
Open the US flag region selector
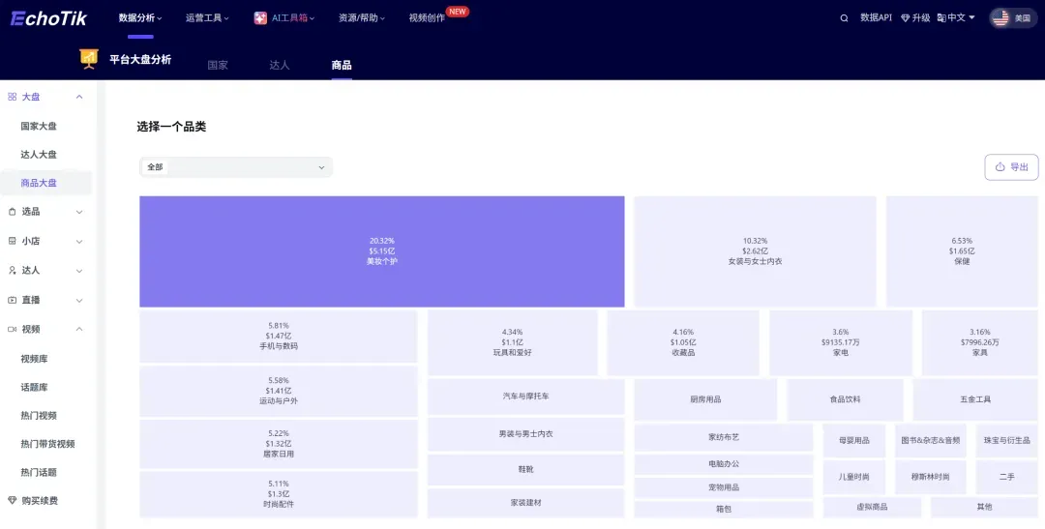tap(1012, 18)
